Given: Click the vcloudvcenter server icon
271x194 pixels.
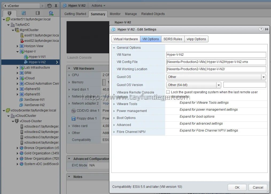Looking at the screenshot, I should [8, 110].
